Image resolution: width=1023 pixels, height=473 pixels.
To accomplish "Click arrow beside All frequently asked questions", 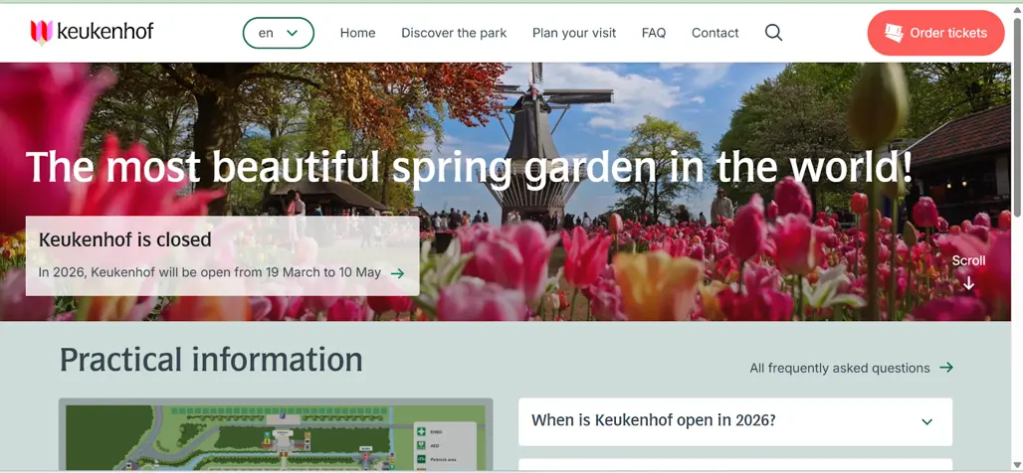I will (x=946, y=368).
